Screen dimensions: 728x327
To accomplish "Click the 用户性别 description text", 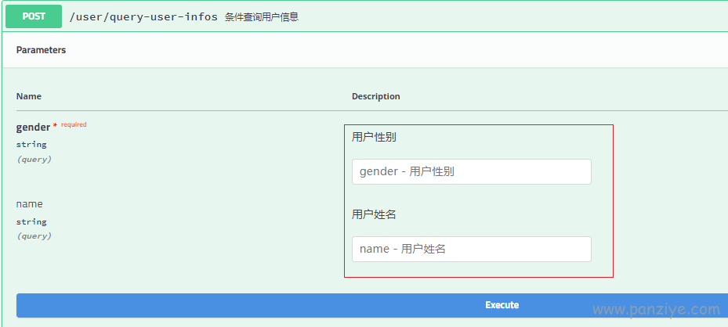I will click(374, 138).
